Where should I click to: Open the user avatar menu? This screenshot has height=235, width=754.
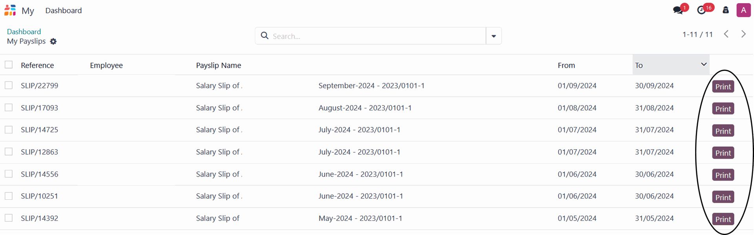(x=743, y=10)
